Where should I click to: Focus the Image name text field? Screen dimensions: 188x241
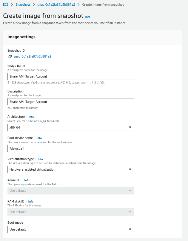[70, 76]
